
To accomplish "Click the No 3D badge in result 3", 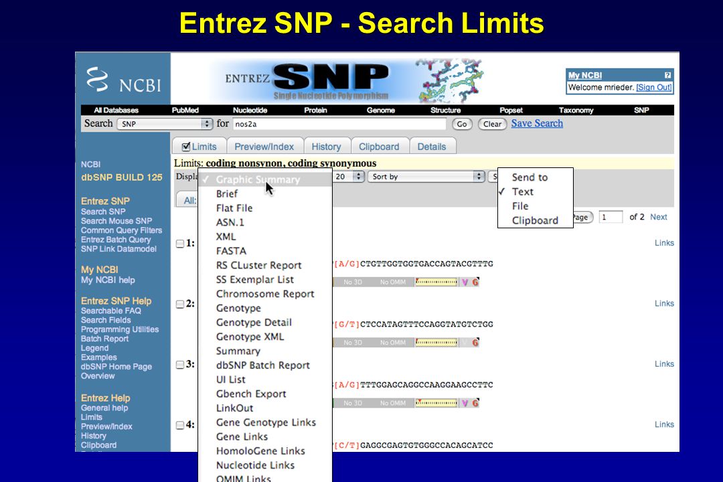I will [353, 402].
